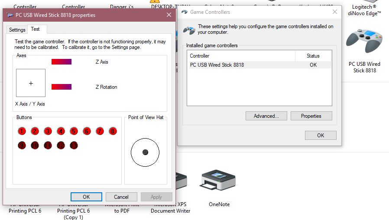Select the OneNote printer icon
The width and height of the screenshot is (389, 220).
(219, 180)
